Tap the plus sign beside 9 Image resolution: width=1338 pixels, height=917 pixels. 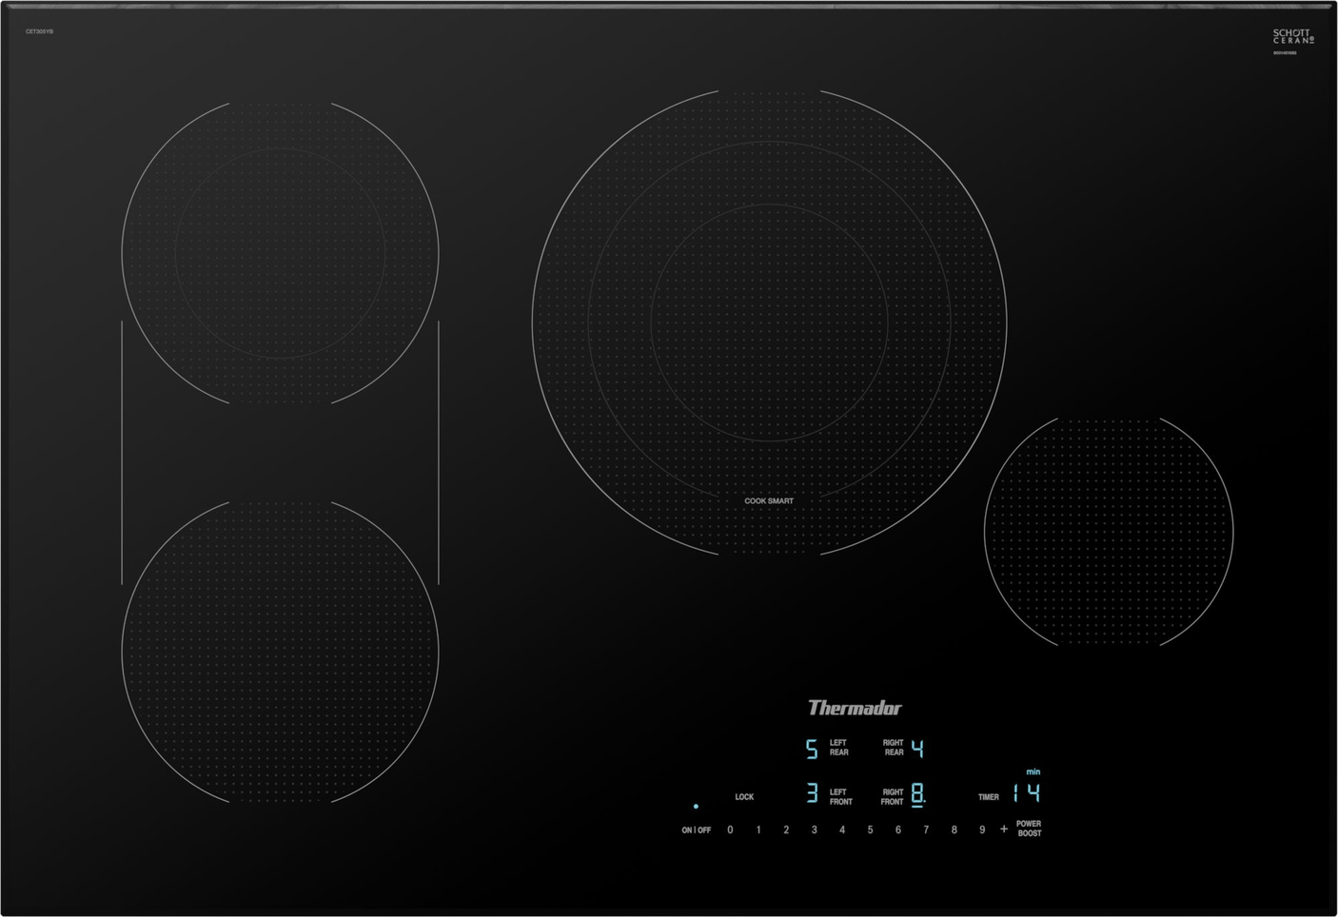1004,829
